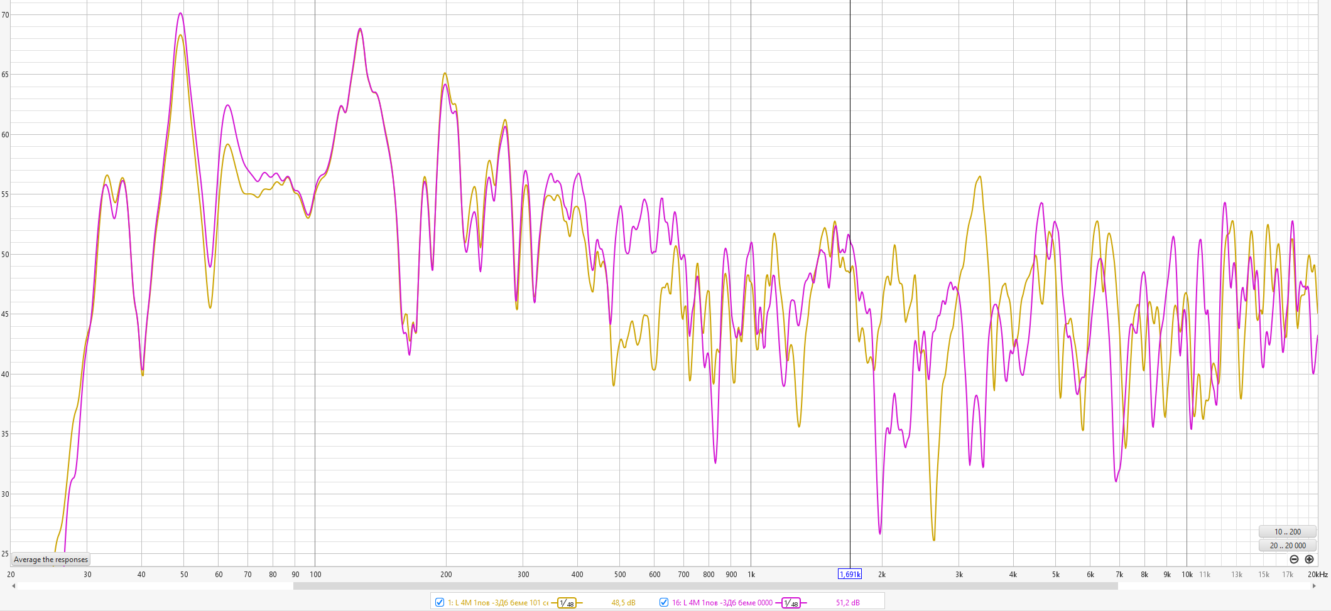Open the magenta trace 1/48 smoothing selector
The height and width of the screenshot is (611, 1331).
[791, 603]
